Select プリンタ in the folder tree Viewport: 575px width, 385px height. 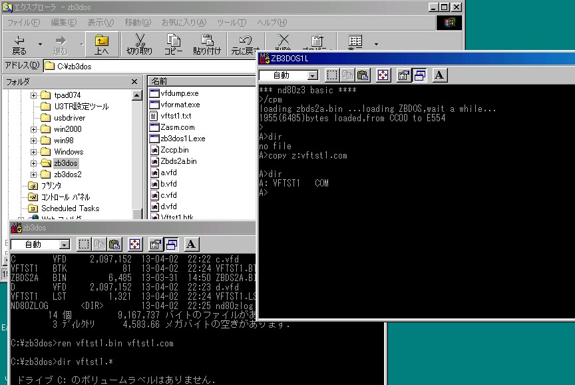tap(51, 186)
